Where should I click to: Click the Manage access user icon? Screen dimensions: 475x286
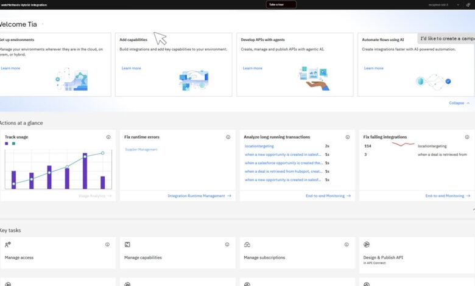(8, 245)
